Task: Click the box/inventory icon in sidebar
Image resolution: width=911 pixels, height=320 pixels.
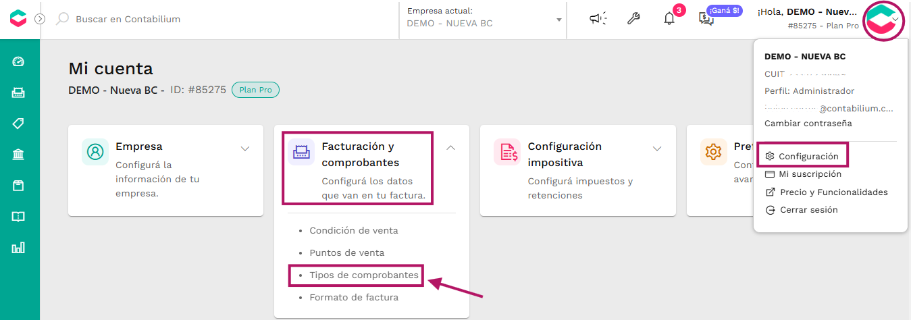Action: click(x=18, y=186)
